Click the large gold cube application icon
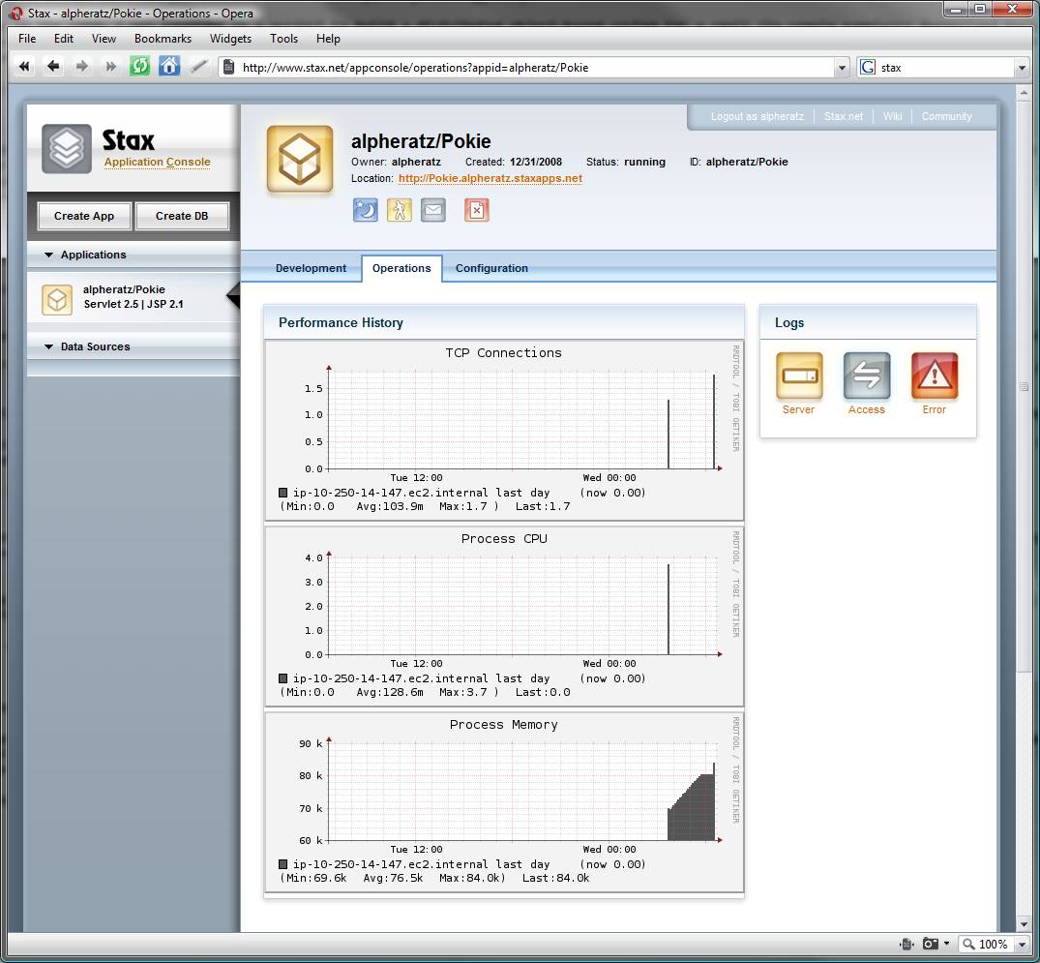 pos(300,160)
